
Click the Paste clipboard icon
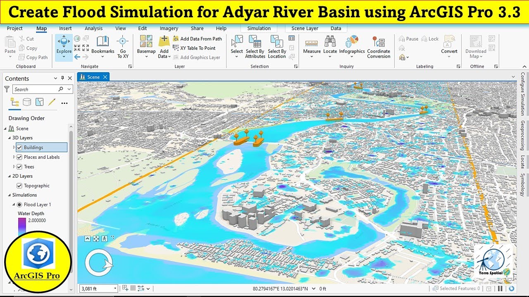tap(10, 42)
